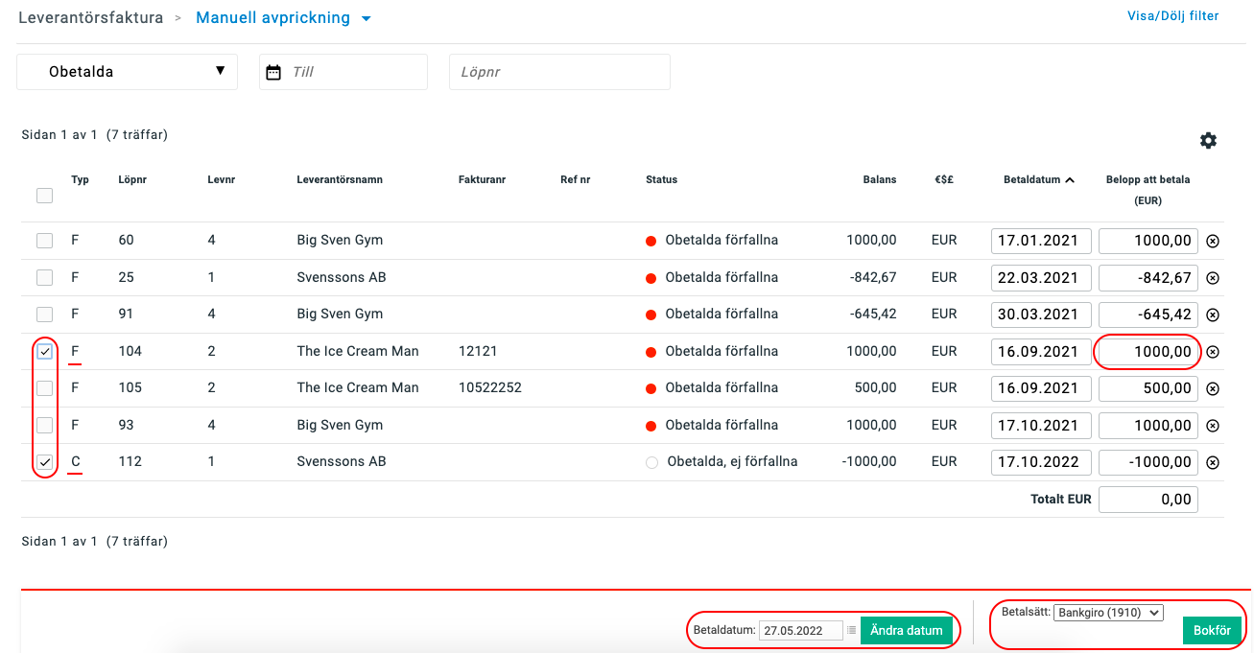
Task: Clear the amount for invoice 60 row
Action: 1212,241
